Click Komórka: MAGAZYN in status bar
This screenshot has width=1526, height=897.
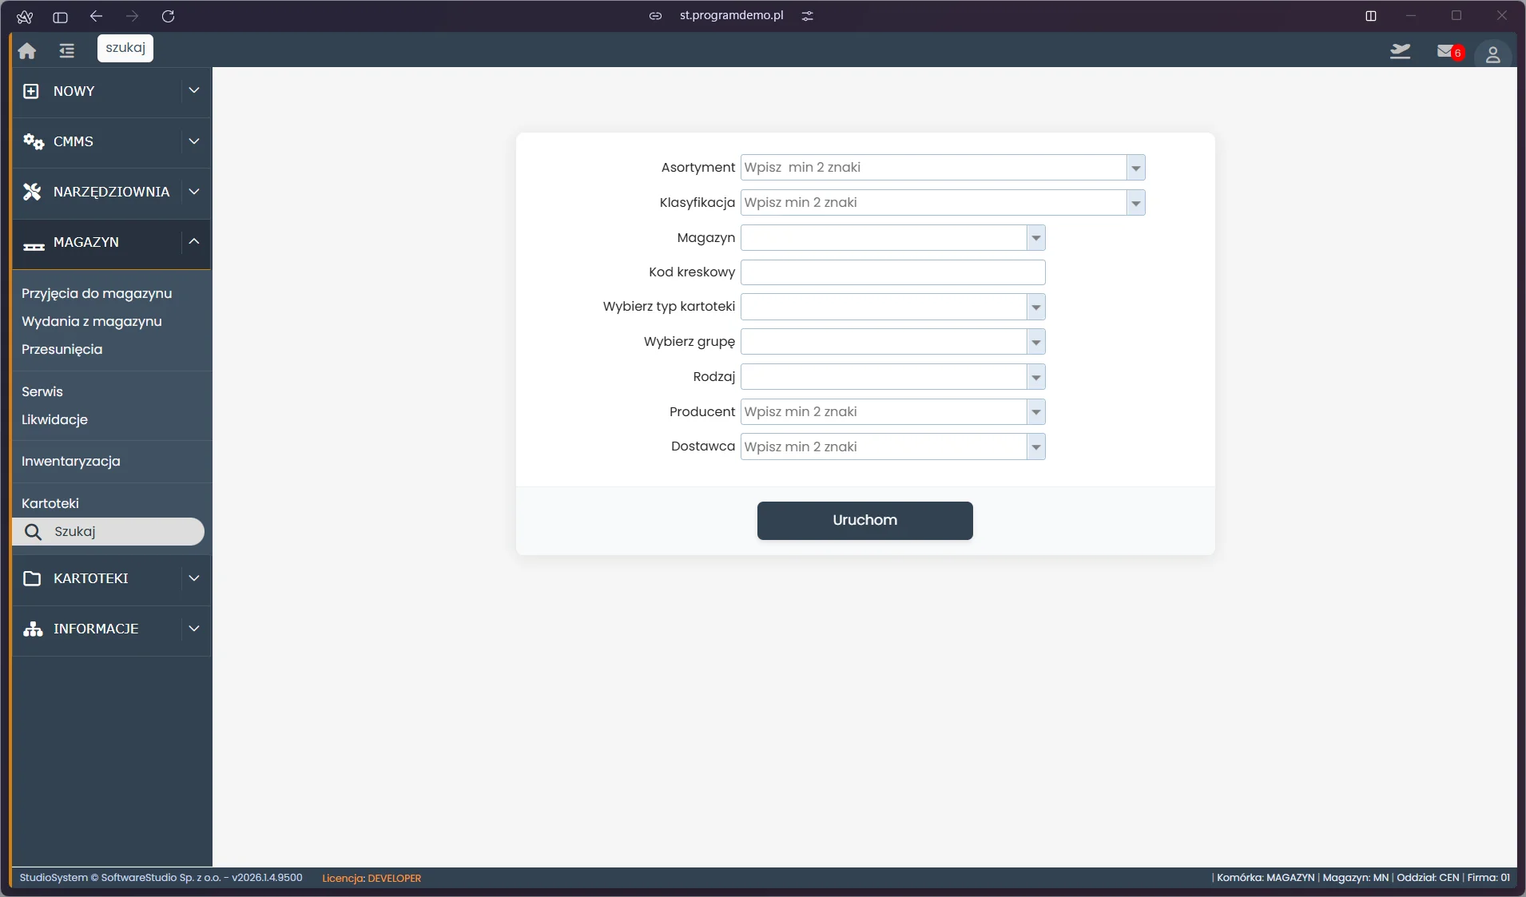tap(1266, 878)
